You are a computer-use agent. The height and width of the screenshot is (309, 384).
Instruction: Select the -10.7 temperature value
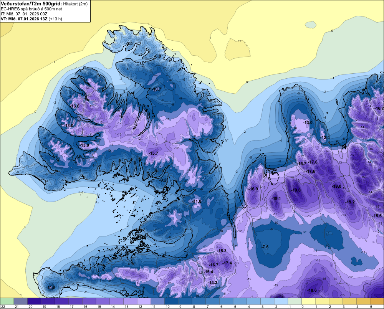pyautogui.click(x=157, y=89)
